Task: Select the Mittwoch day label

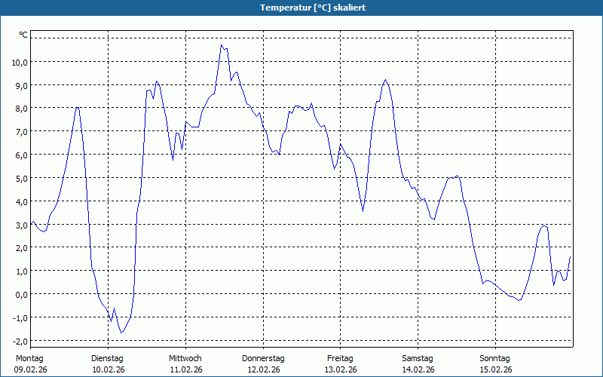Action: coord(185,359)
